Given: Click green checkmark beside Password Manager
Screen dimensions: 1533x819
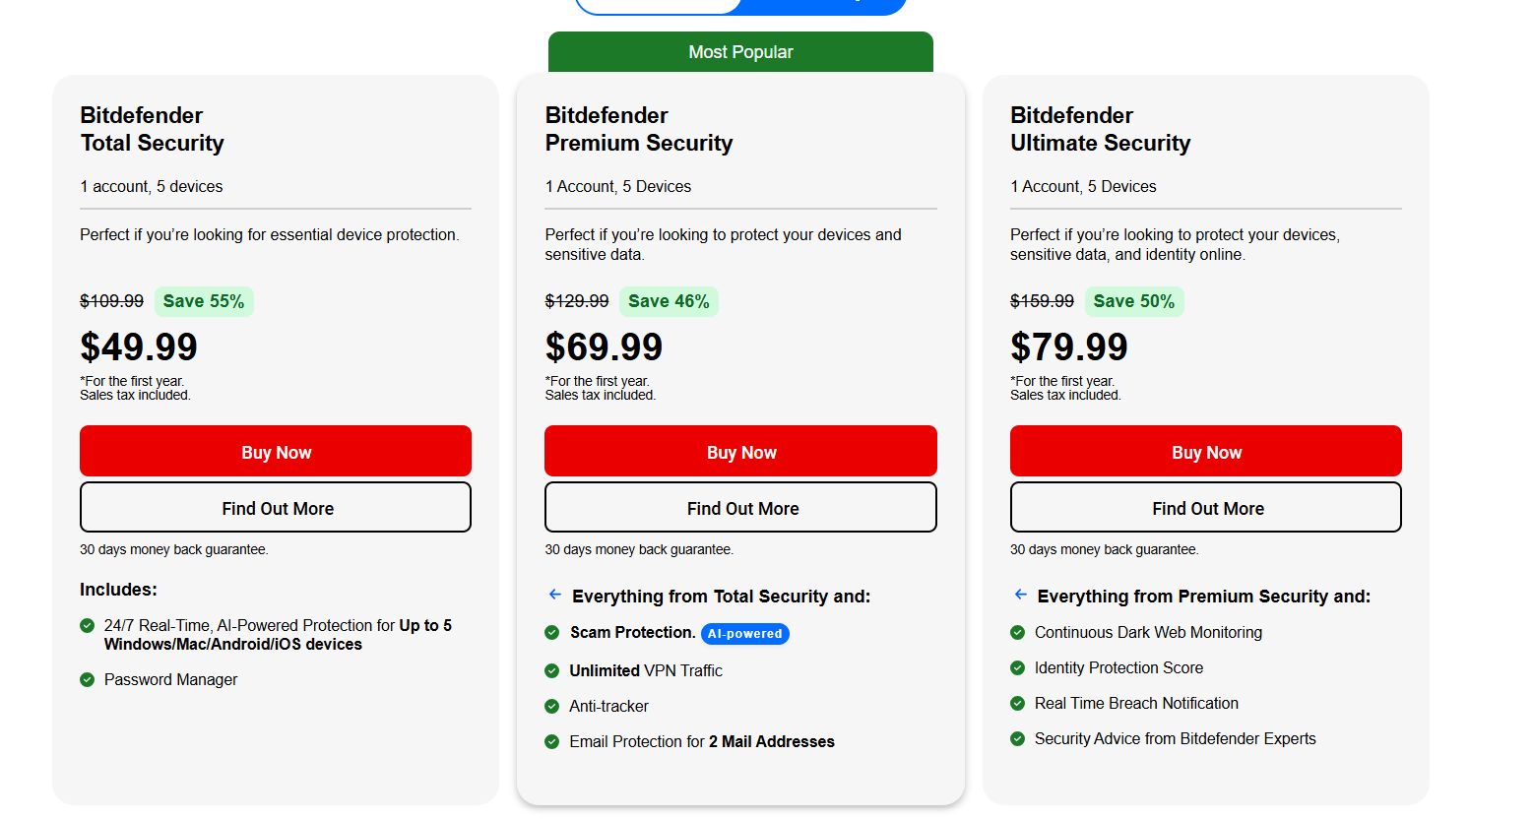Looking at the screenshot, I should tap(87, 680).
